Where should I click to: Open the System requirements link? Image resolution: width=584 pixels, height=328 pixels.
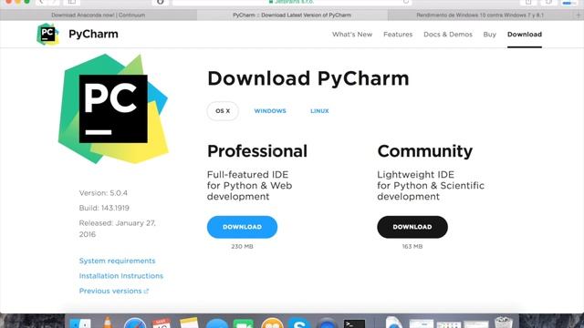click(117, 261)
